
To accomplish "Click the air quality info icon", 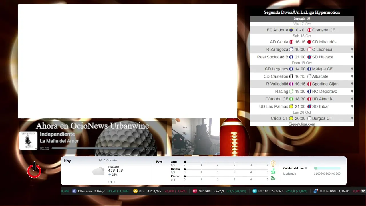I will coord(306,168).
